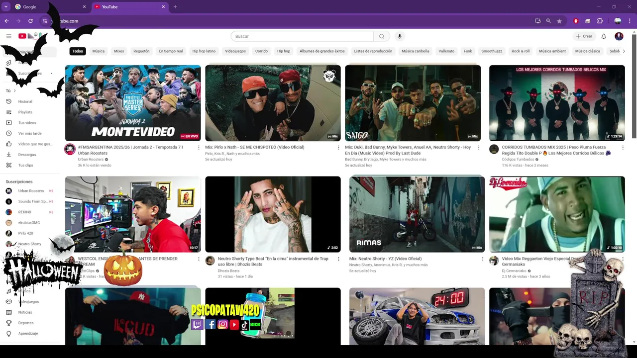
Task: Open the red hand extension icon
Action: (576, 21)
